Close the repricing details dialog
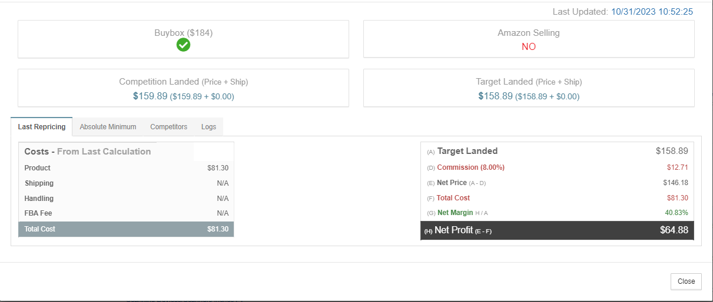713x302 pixels. click(x=686, y=281)
